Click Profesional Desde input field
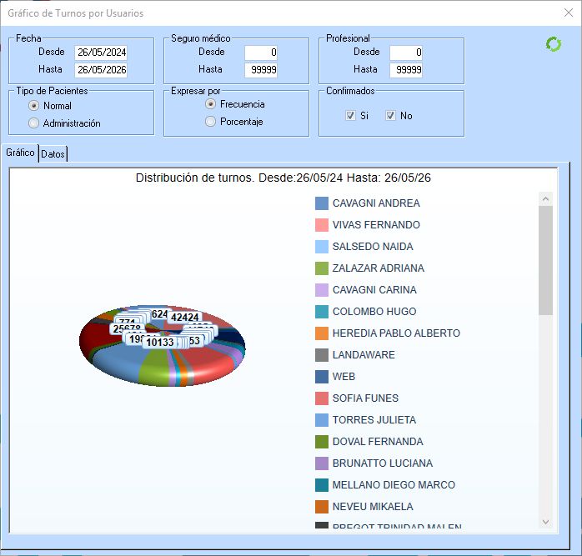The width and height of the screenshot is (582, 556). pyautogui.click(x=406, y=53)
